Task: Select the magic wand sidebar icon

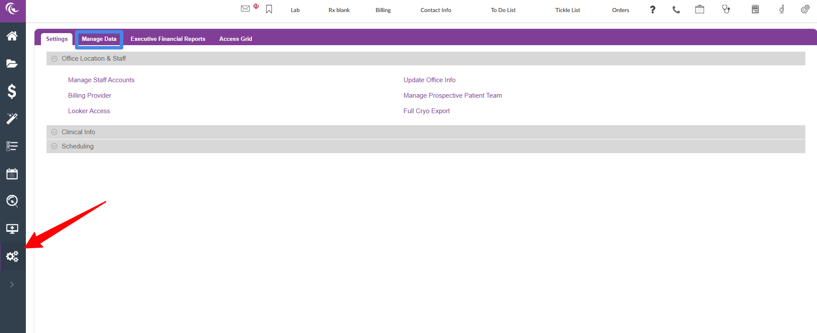Action: pyautogui.click(x=12, y=119)
